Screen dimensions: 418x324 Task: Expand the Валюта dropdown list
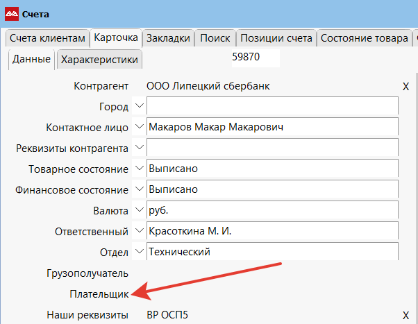pos(139,210)
